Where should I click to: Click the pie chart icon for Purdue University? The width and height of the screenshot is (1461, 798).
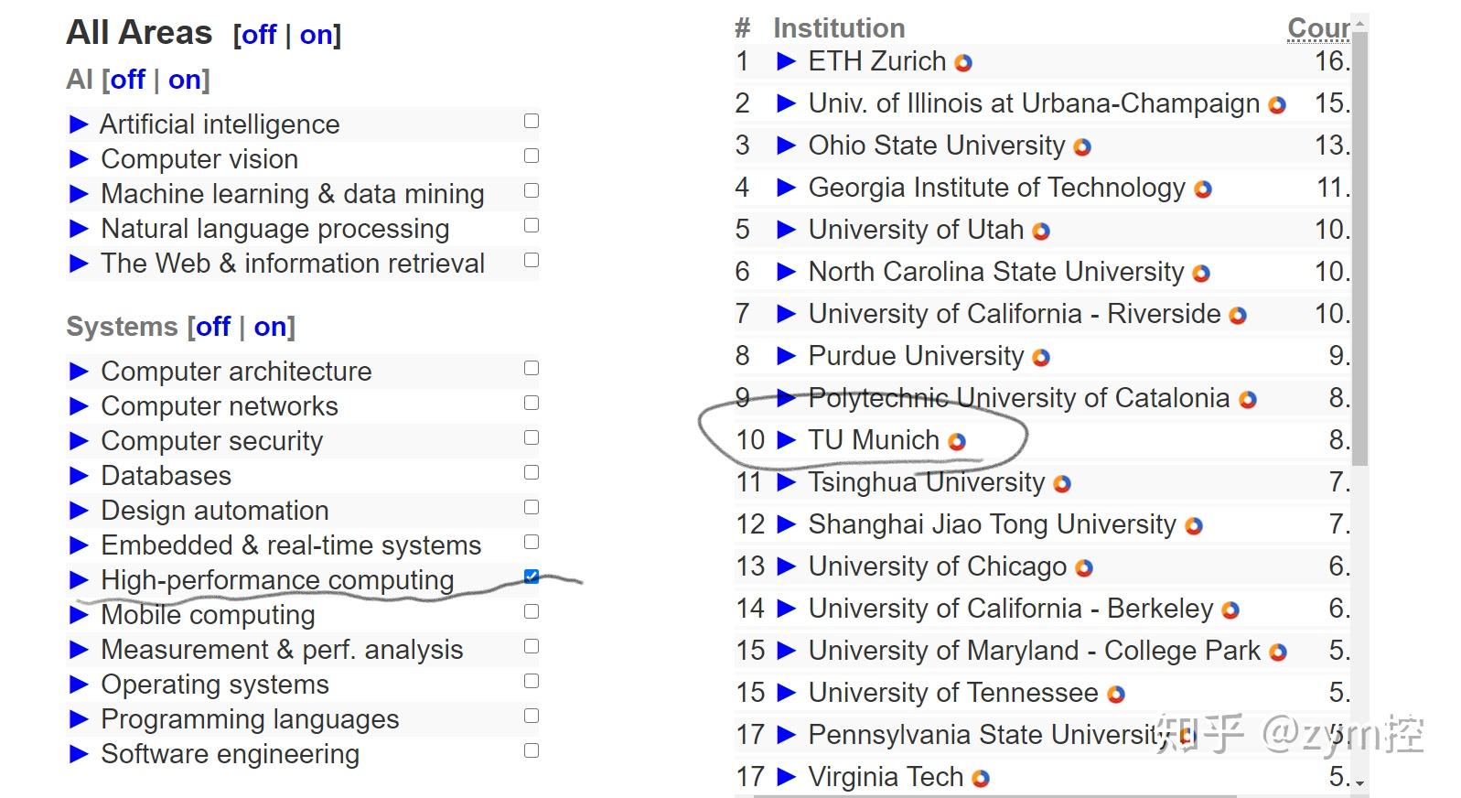pos(1041,358)
